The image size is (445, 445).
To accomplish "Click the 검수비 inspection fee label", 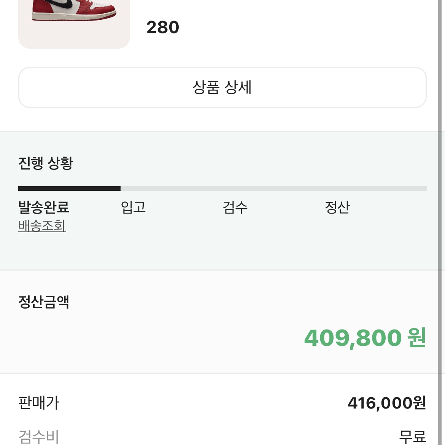I will (x=39, y=437).
